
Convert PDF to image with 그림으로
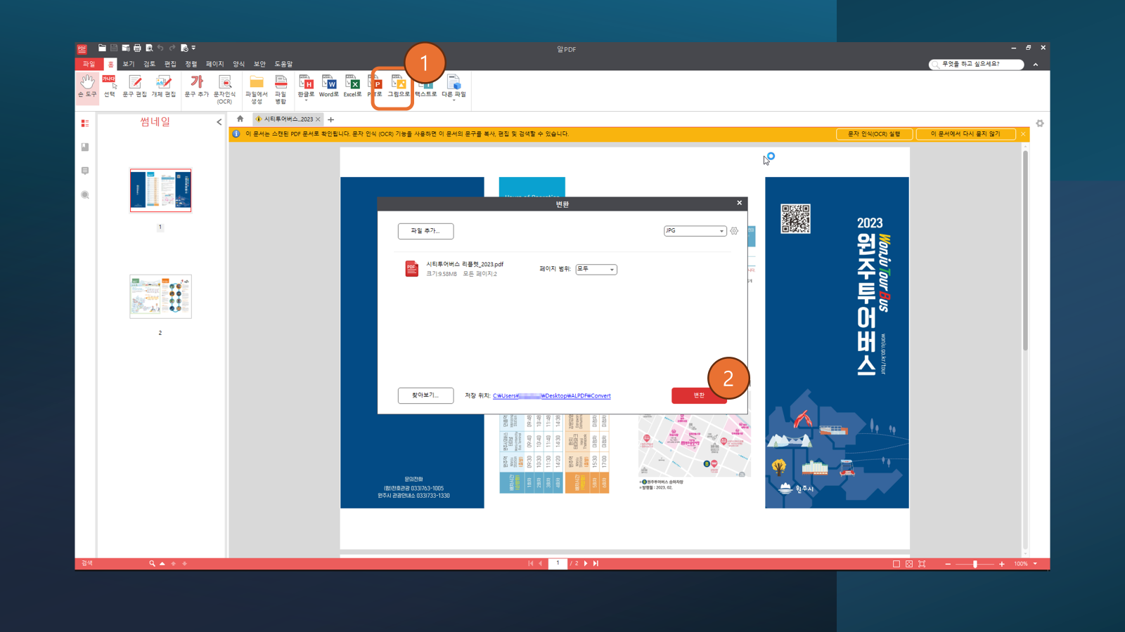coord(398,86)
